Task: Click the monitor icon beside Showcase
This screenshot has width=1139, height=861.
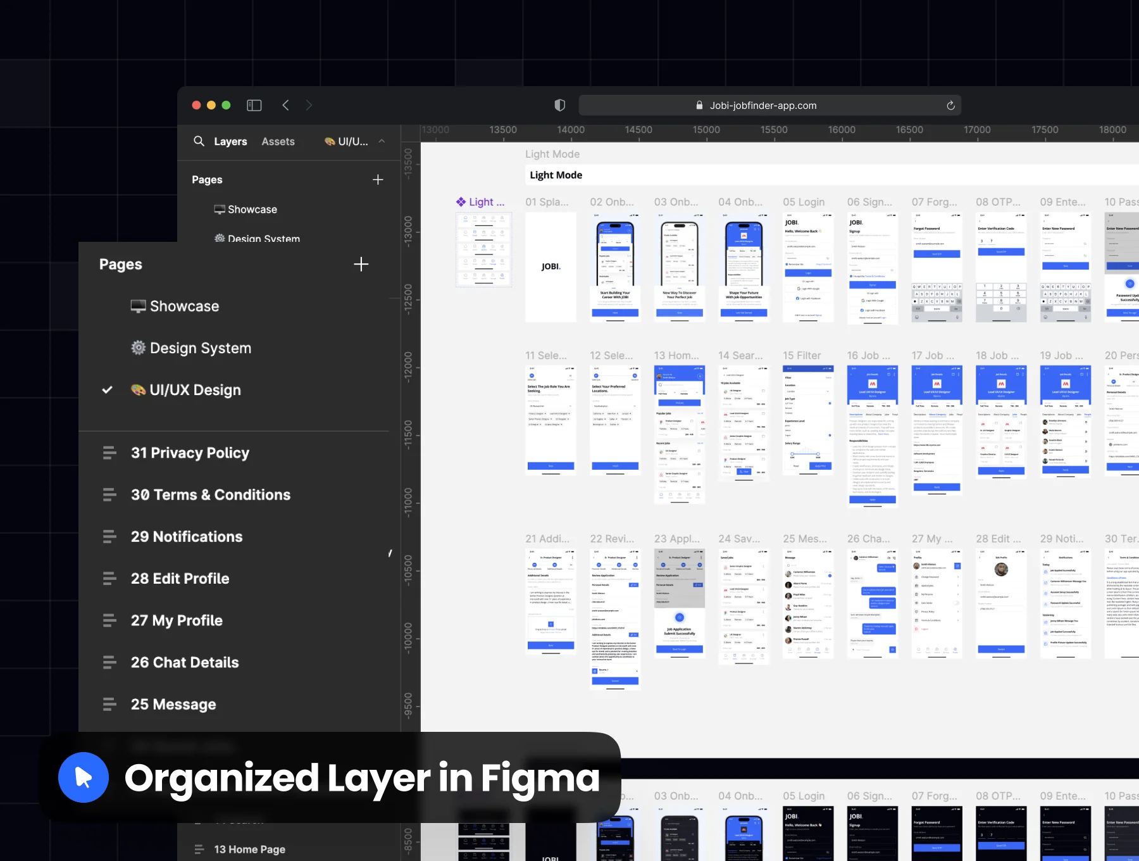Action: tap(138, 306)
